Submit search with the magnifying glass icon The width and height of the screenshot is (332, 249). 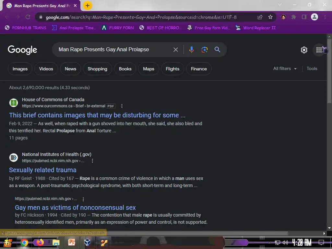tap(218, 50)
